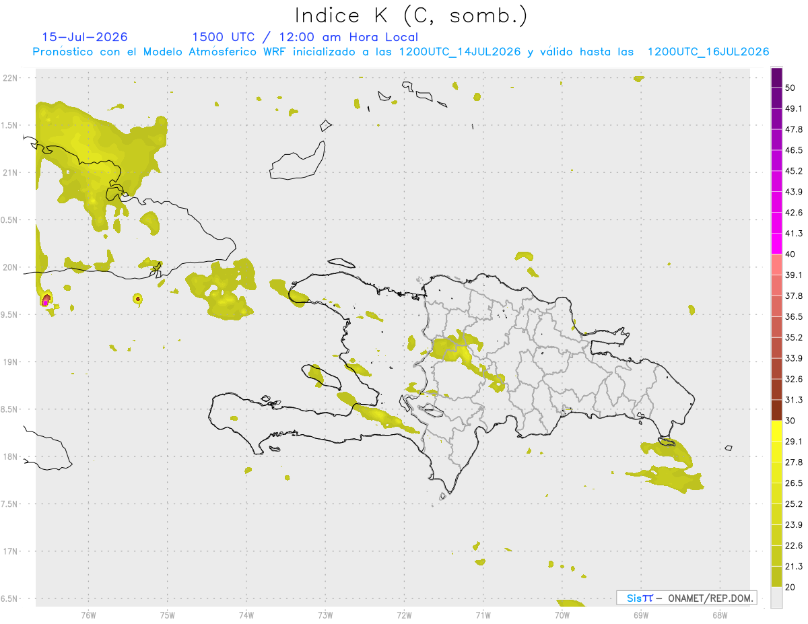Click the "20N" latitude axis label
Image resolution: width=808 pixels, height=624 pixels.
point(11,267)
